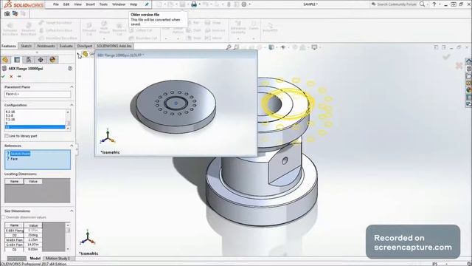Open the File menu

(x=56, y=4)
